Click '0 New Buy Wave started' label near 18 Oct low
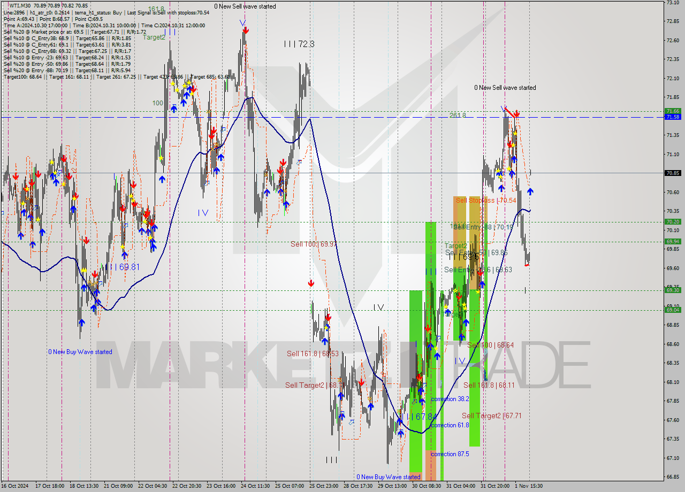The width and height of the screenshot is (685, 492). (x=80, y=352)
